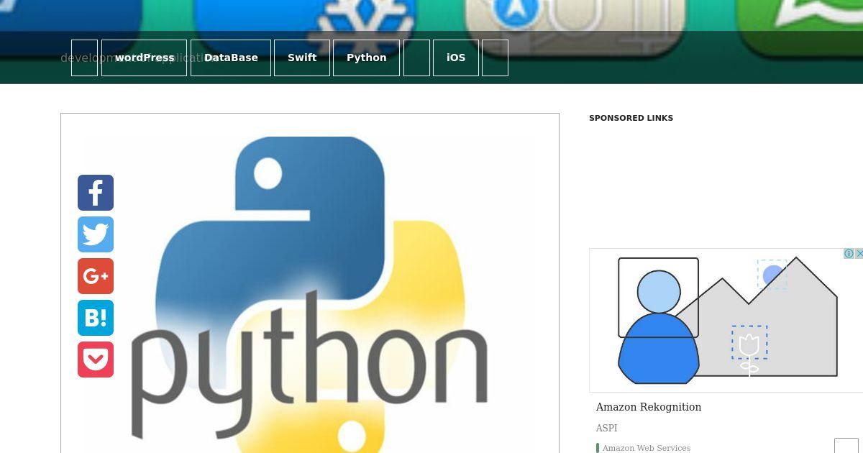Bookmark with the Hatena B! icon
The height and width of the screenshot is (453, 863).
[x=96, y=318]
